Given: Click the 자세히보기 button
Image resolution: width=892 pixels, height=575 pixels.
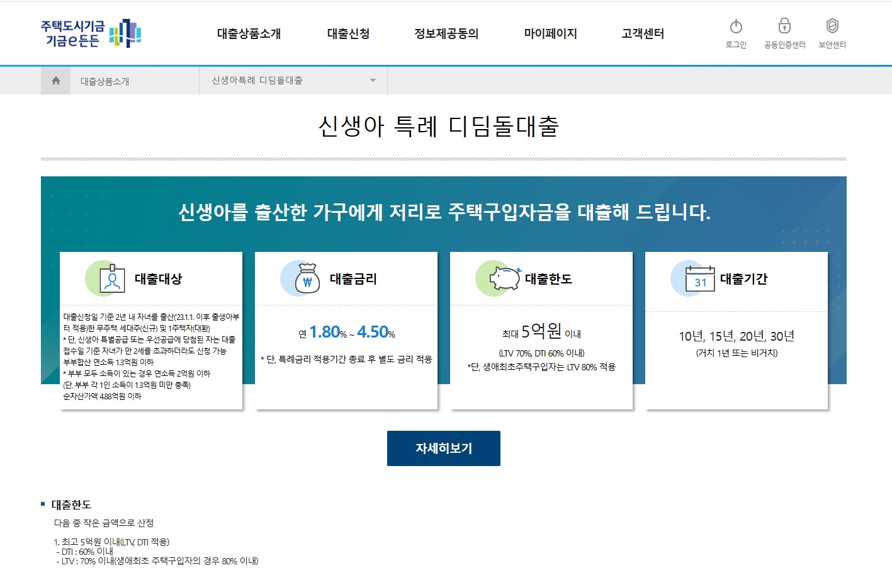Looking at the screenshot, I should (x=444, y=448).
